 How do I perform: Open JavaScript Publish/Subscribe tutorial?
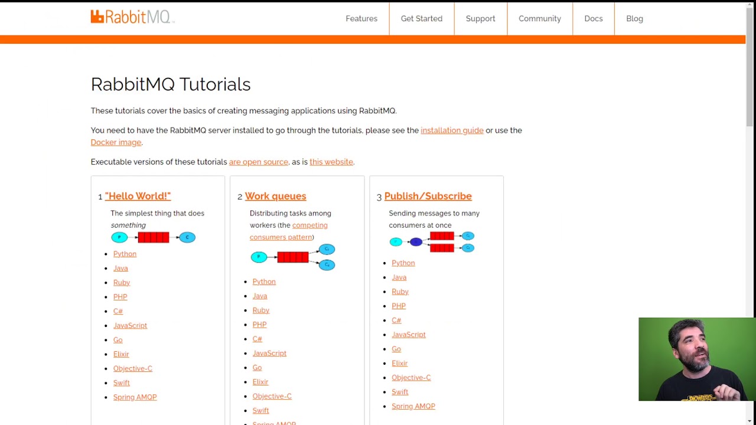(409, 335)
